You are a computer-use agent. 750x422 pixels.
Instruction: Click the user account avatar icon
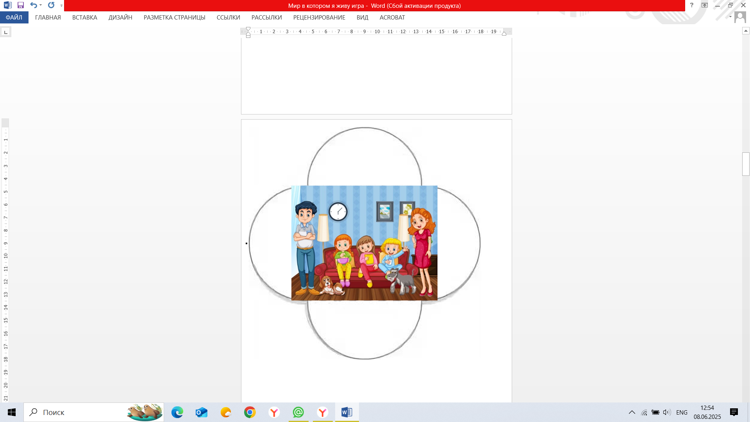[740, 17]
